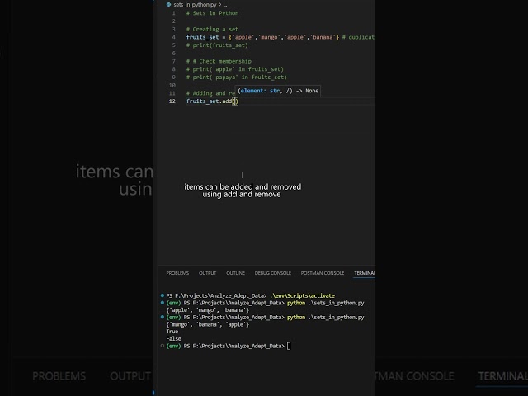Click the breadcrumb ellipsis after file name
The image size is (528, 396).
(x=225, y=5)
